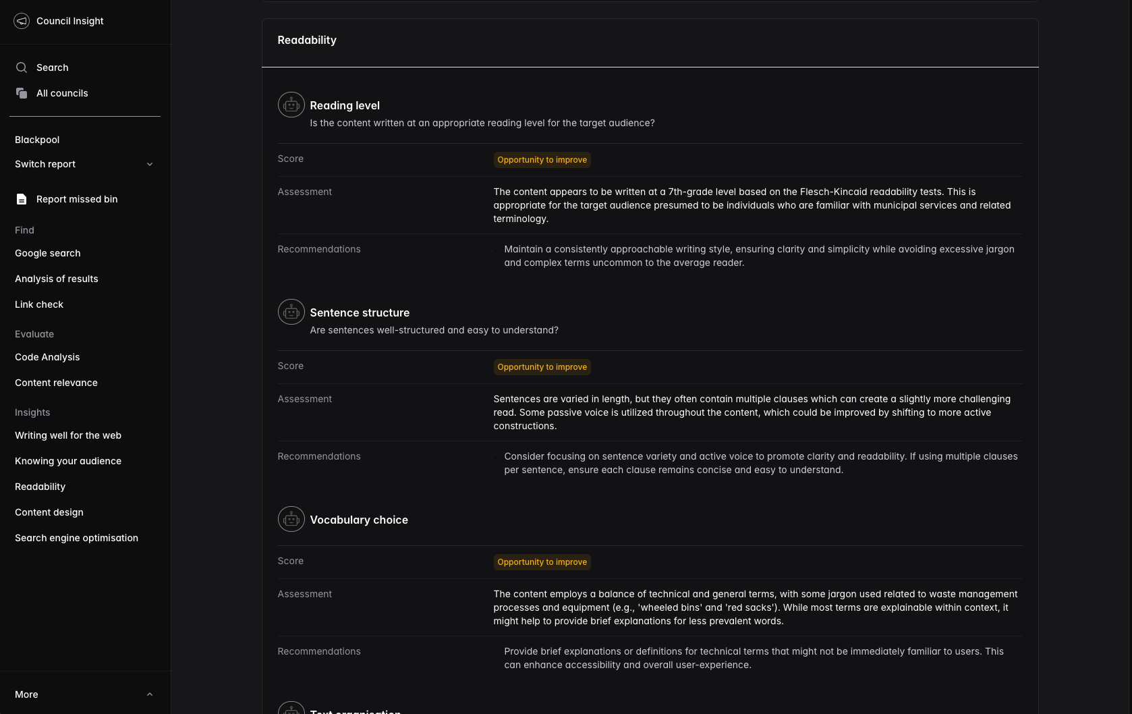
Task: Open Knowing your audience insights
Action: 68,461
